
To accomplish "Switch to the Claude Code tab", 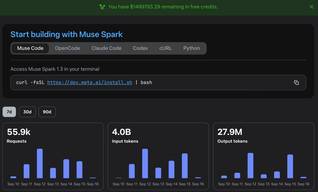I will 107,48.
